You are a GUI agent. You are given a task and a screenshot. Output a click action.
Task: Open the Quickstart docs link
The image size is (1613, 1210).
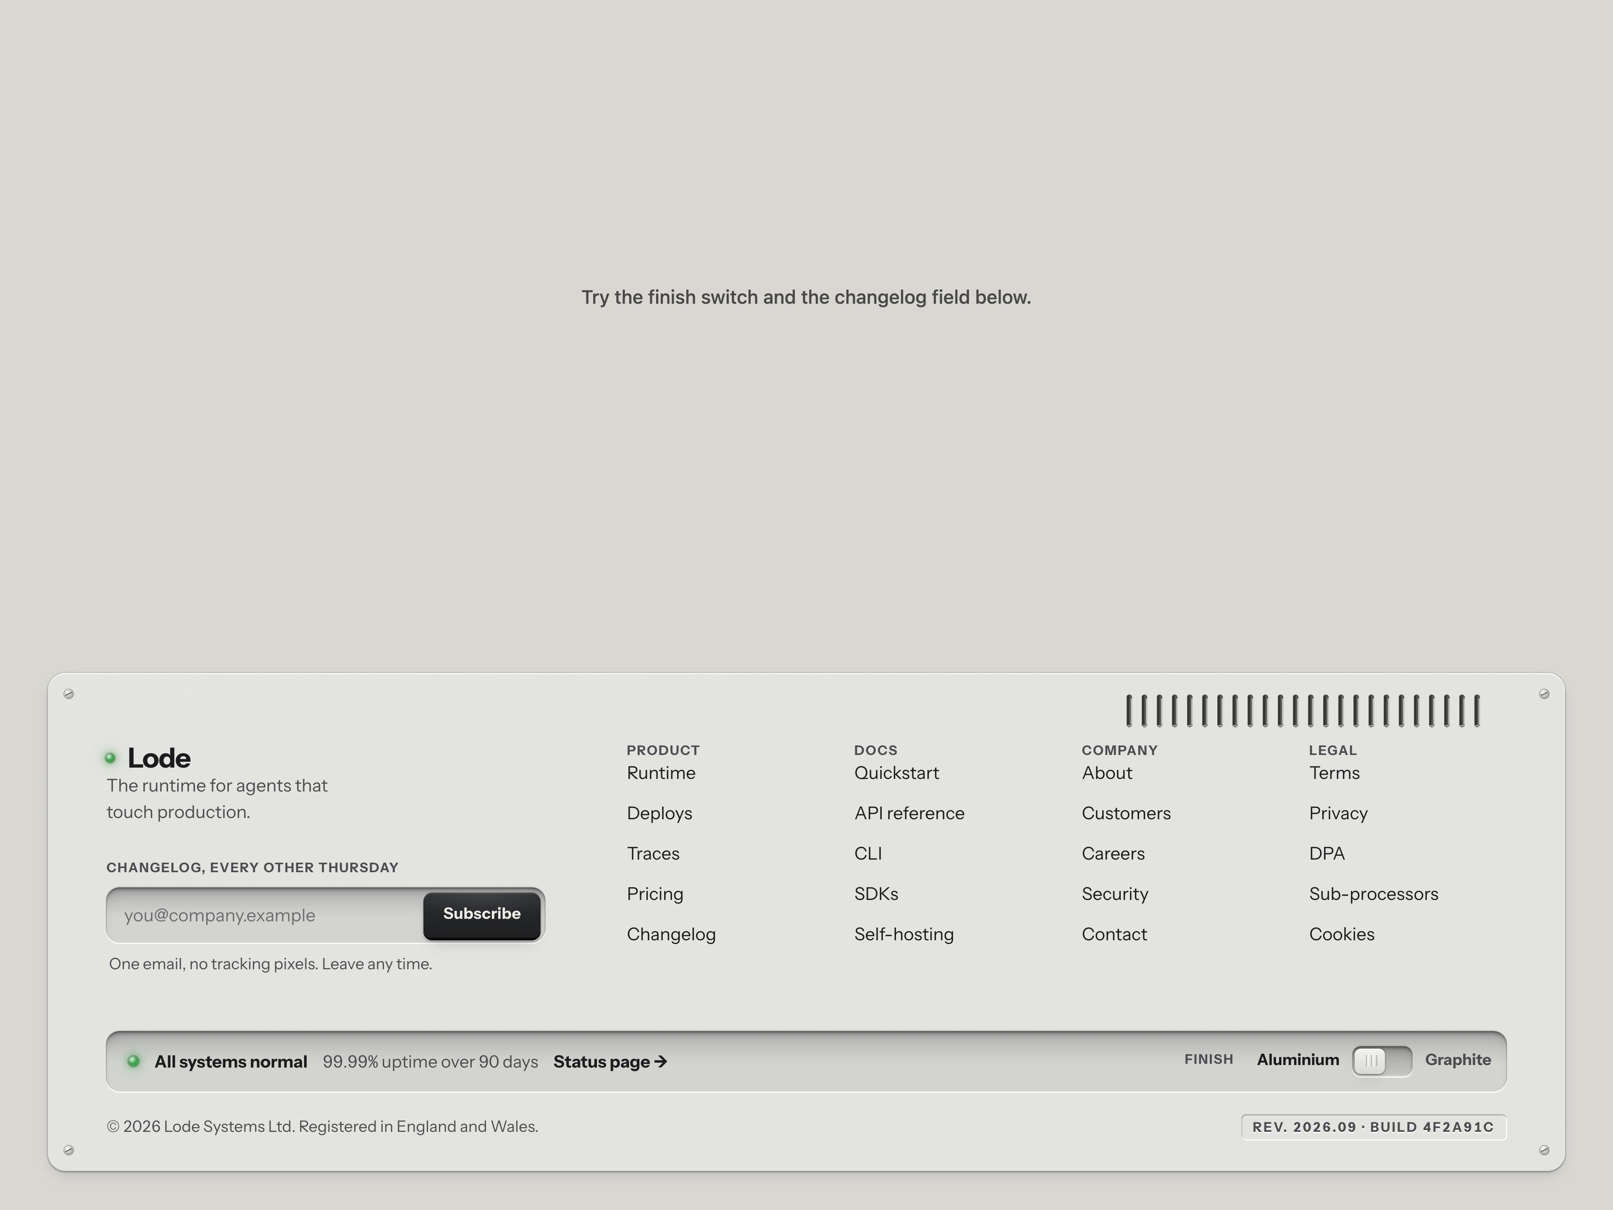coord(896,773)
